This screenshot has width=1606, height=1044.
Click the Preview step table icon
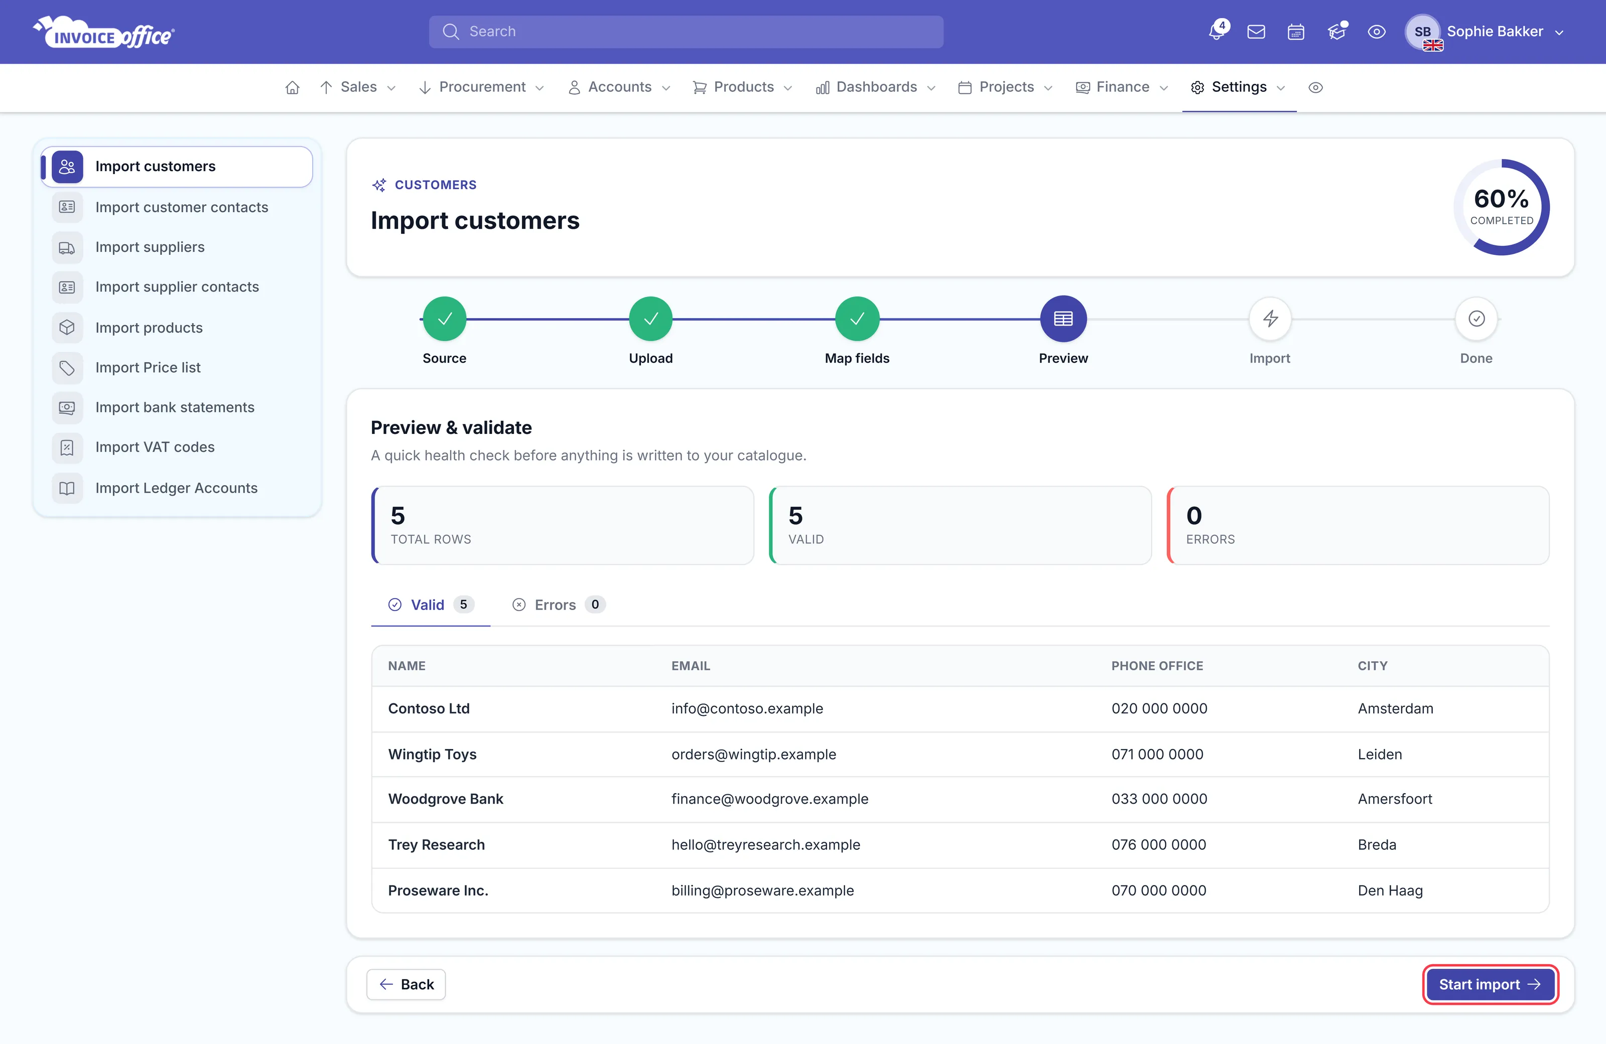pos(1063,319)
